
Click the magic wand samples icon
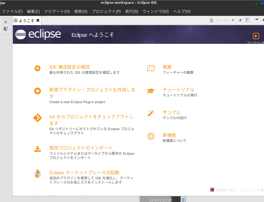click(151, 113)
